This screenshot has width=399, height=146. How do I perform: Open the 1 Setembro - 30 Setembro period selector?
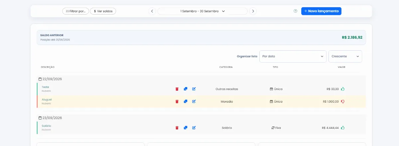point(202,11)
